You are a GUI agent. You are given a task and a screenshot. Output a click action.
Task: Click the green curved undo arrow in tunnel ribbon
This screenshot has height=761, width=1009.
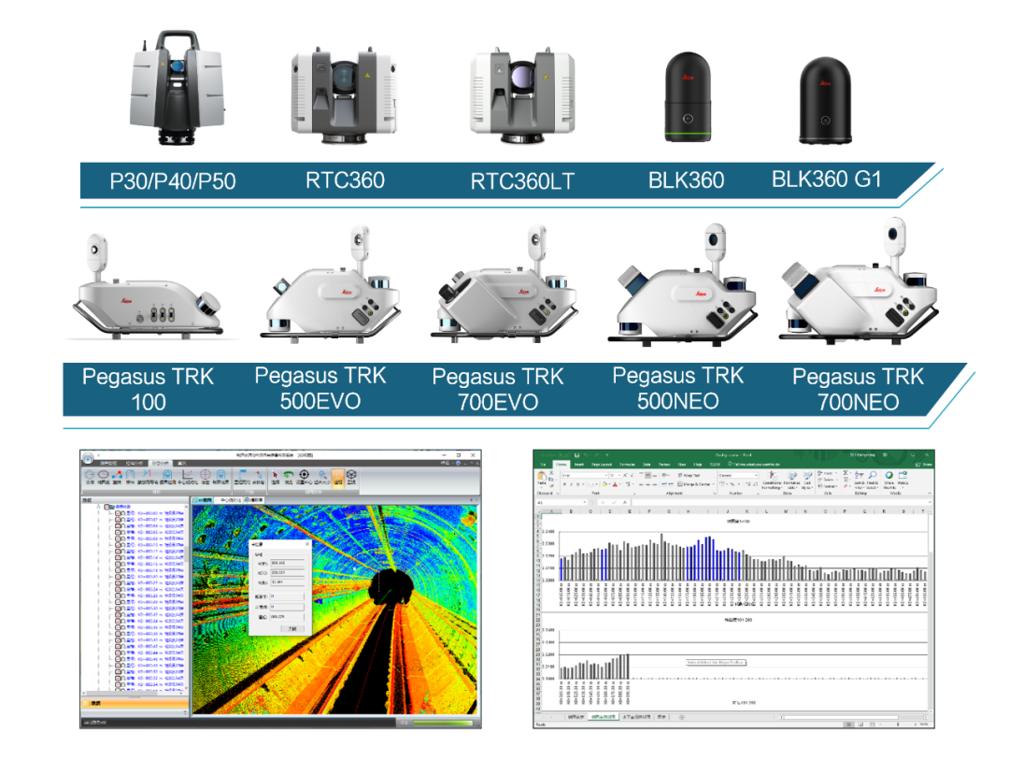[289, 475]
